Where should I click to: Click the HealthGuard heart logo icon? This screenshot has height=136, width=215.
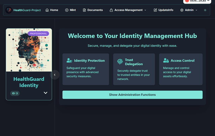coord(9,10)
